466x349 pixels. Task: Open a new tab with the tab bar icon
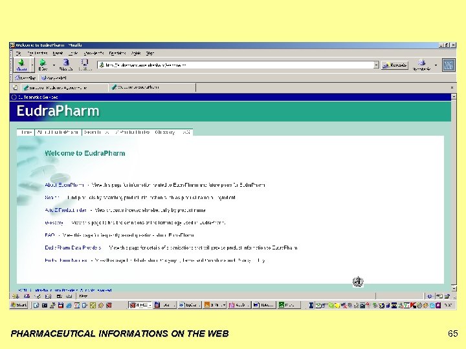point(15,87)
